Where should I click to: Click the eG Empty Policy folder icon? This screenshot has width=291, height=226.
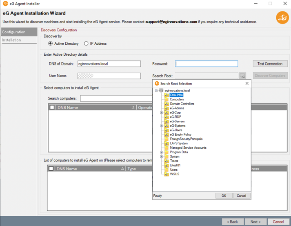pos(167,135)
